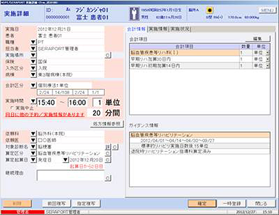This screenshot has width=279, height=215.
Task: Click the 会計項目 column header
Action: 184,47
